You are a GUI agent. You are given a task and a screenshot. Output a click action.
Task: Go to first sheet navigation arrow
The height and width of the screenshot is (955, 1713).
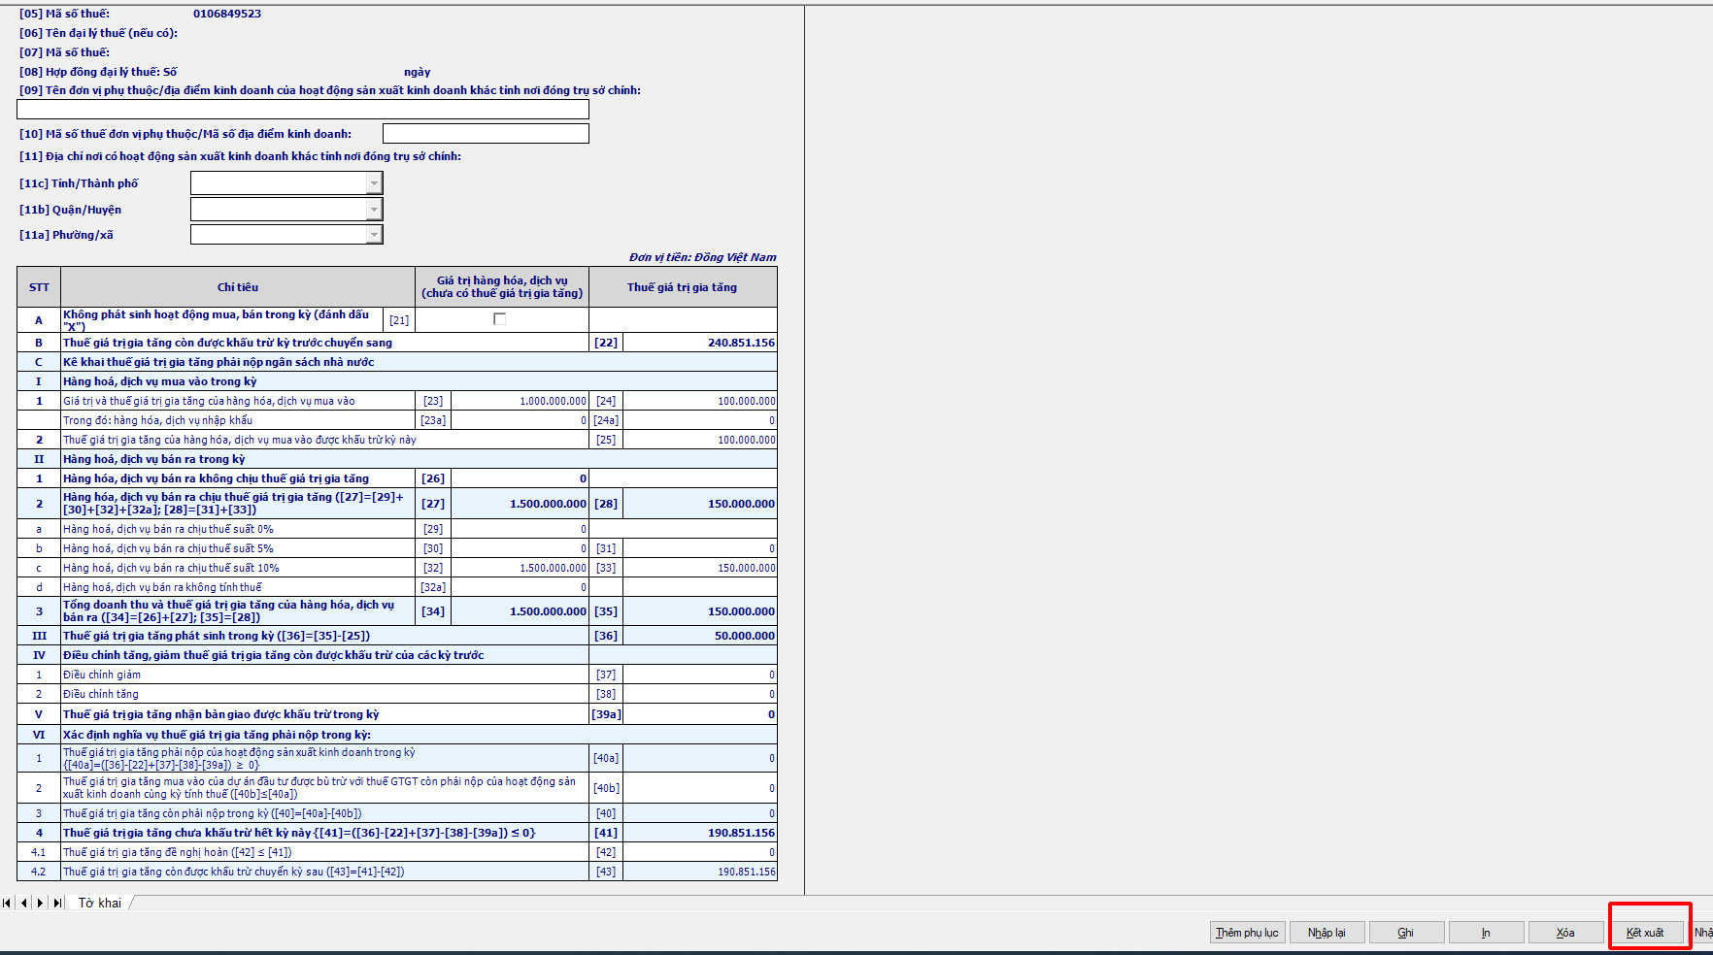pos(7,903)
